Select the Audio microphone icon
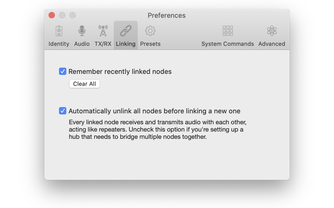Viewport: 334px width, 208px height. coord(82,31)
